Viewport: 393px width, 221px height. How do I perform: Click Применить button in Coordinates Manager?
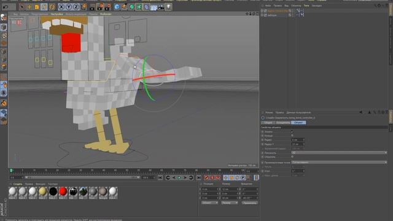(250, 203)
